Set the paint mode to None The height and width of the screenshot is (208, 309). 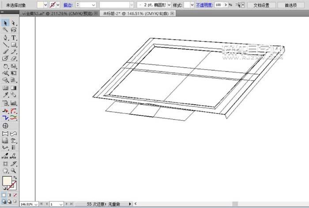click(15, 195)
